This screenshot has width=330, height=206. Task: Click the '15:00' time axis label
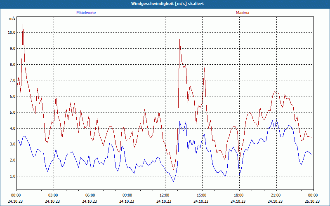(x=202, y=195)
